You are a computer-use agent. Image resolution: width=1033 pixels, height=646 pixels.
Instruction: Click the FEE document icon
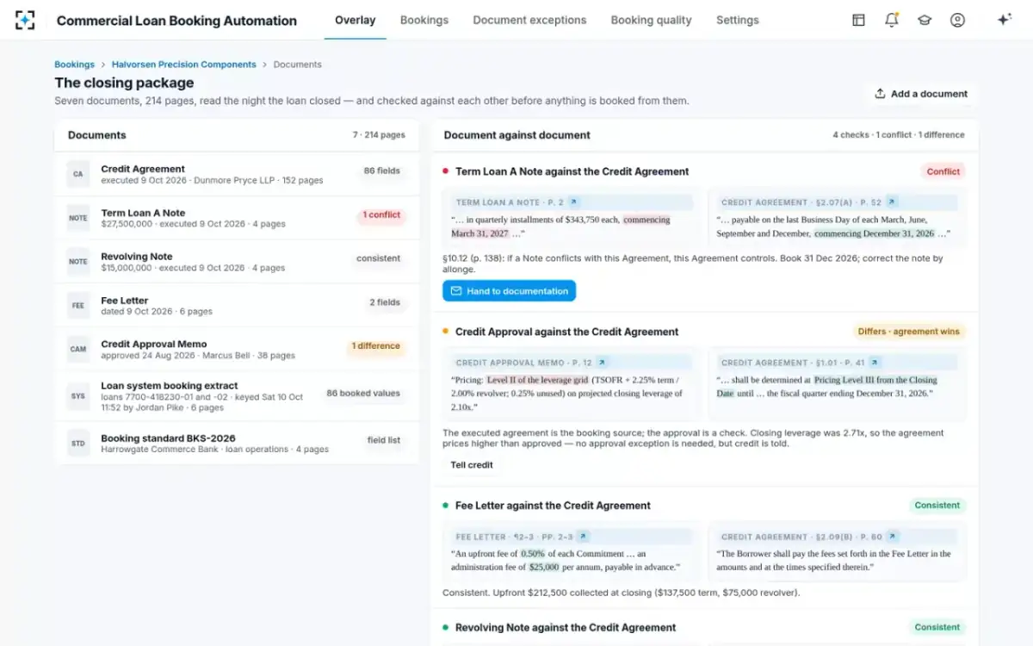[x=78, y=306]
